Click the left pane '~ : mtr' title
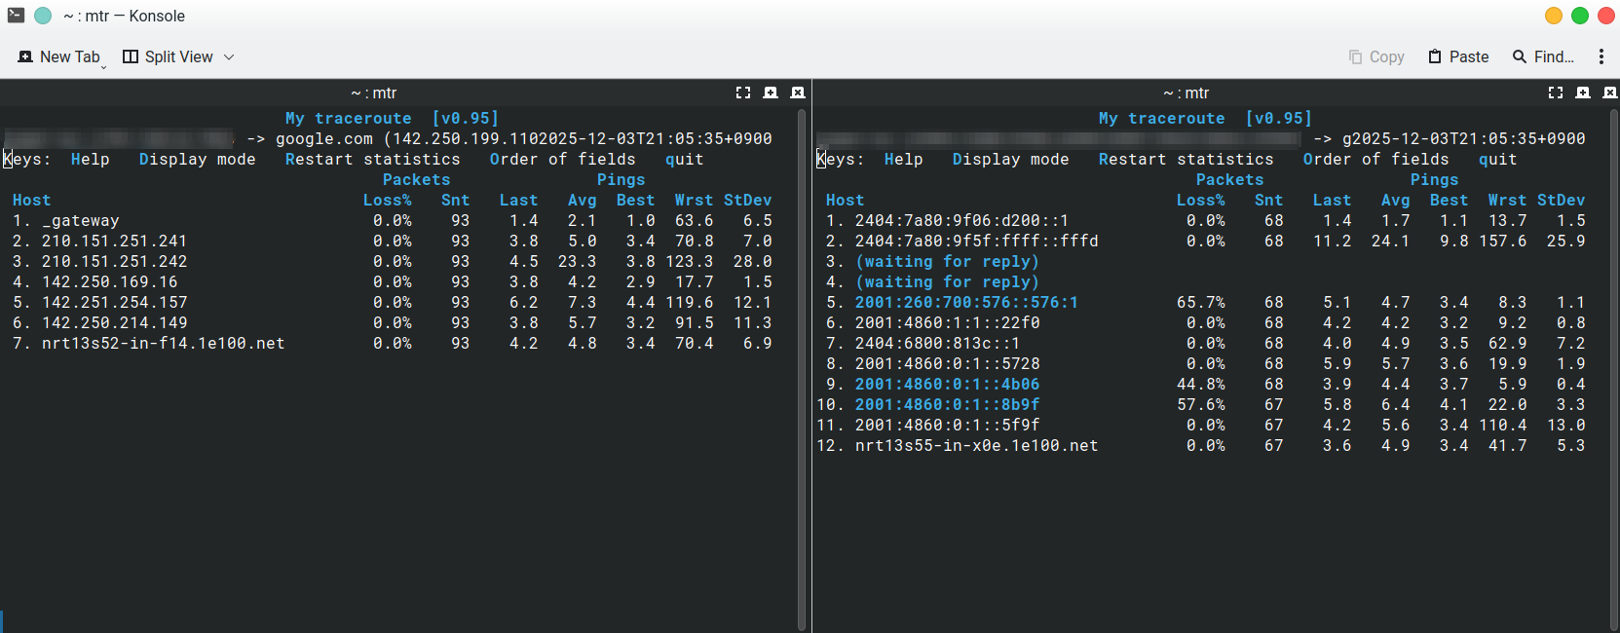Image resolution: width=1620 pixels, height=633 pixels. click(x=374, y=93)
